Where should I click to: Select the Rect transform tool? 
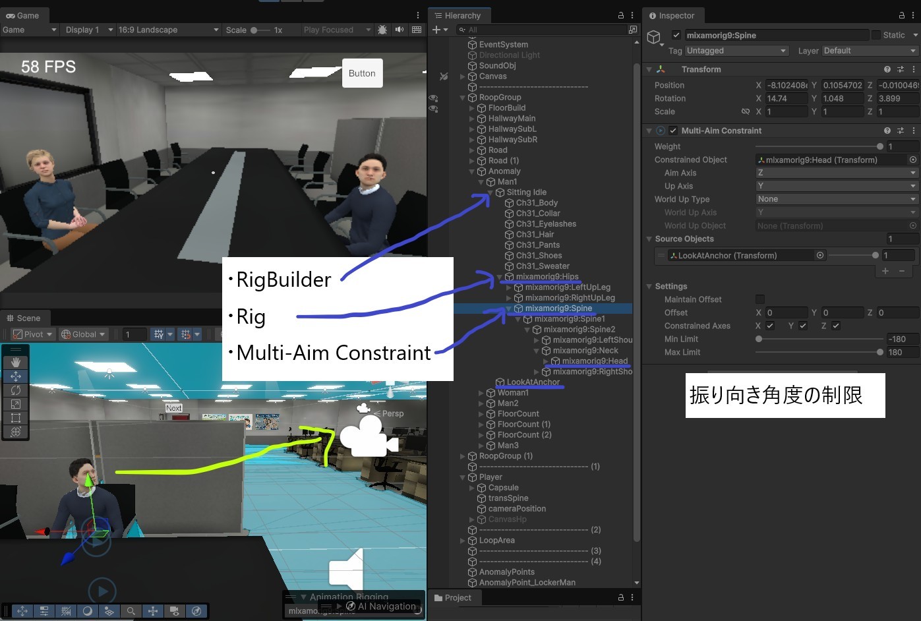[16, 418]
